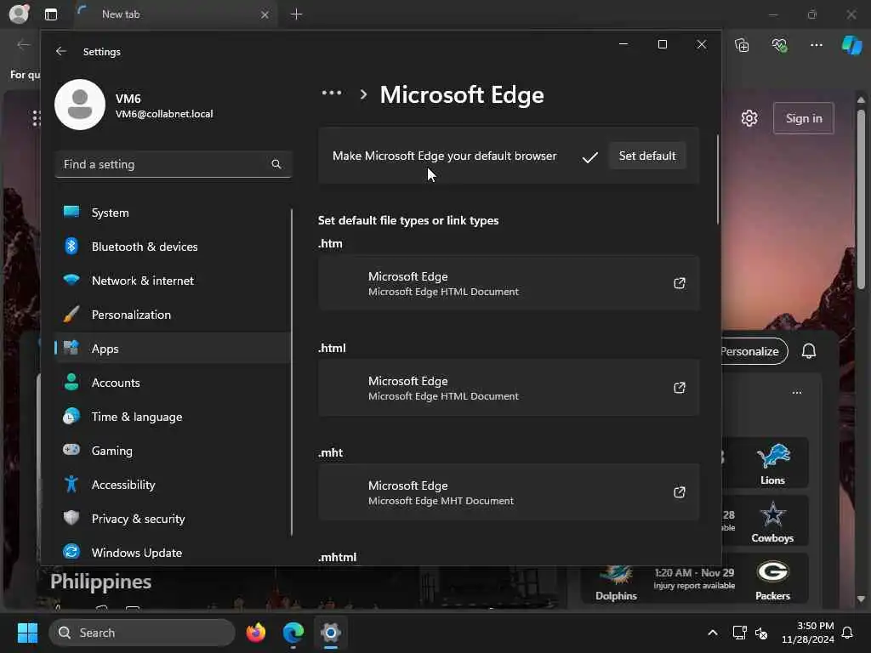Open Network & internet category
This screenshot has height=653, width=871.
(173, 281)
